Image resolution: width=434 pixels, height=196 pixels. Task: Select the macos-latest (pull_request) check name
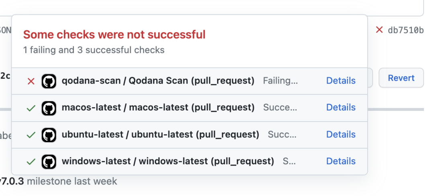click(x=158, y=108)
